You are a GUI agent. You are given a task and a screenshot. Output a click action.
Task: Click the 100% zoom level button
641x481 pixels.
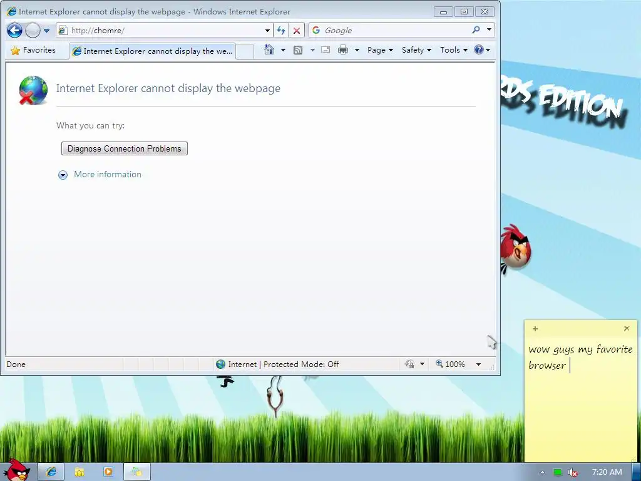point(450,364)
